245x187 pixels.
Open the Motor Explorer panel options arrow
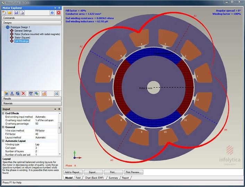tap(55, 8)
